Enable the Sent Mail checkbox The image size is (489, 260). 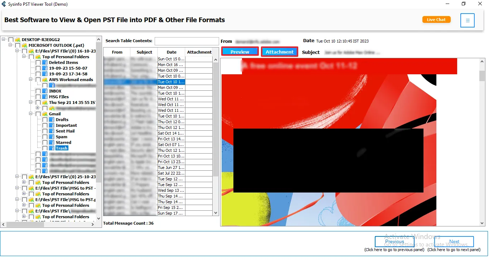pos(45,131)
